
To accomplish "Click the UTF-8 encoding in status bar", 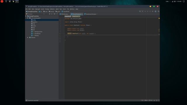I will coord(150,100).
